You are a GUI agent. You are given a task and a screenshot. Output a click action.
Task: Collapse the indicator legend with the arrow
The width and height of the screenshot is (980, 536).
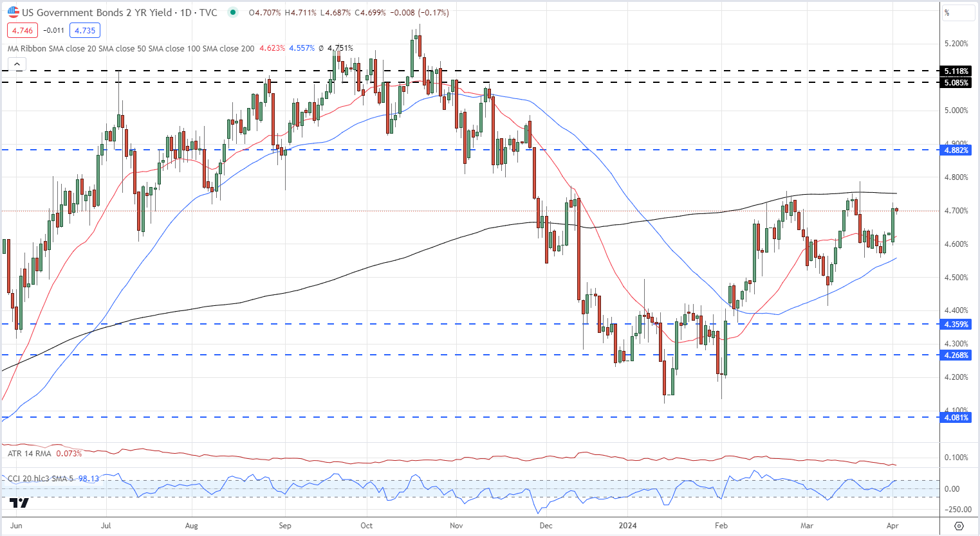[x=17, y=64]
